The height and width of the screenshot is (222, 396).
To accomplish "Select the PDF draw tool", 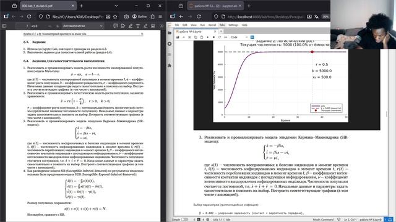I will (x=145, y=26).
